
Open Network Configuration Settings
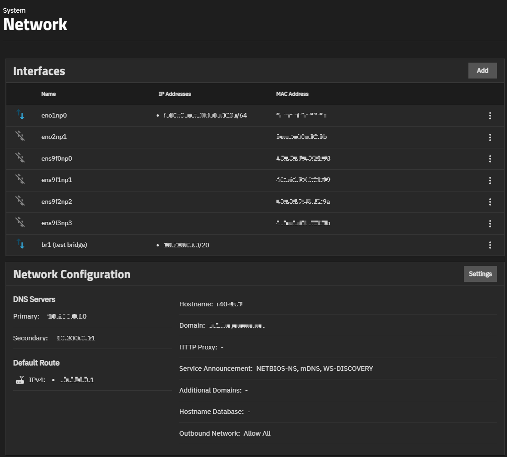click(x=480, y=274)
